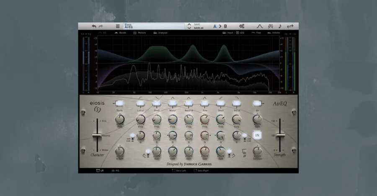
Task: Click the In Gain knob
Action: coord(119,151)
